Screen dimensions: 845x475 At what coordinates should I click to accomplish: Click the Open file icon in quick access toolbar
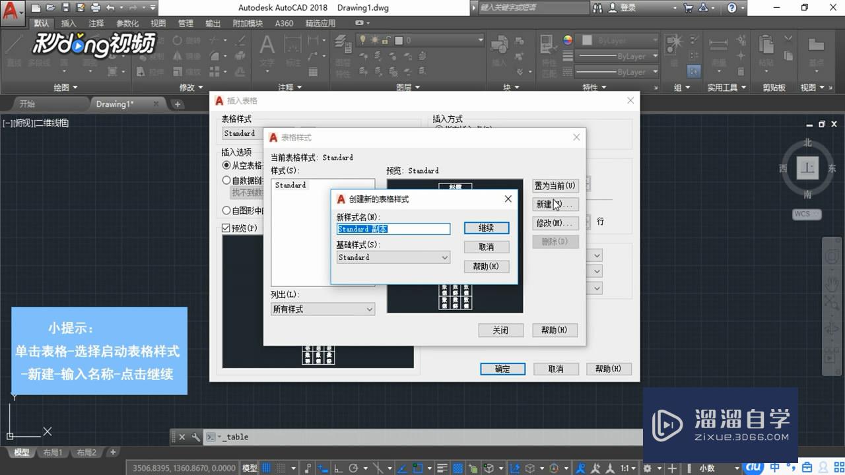pos(50,8)
